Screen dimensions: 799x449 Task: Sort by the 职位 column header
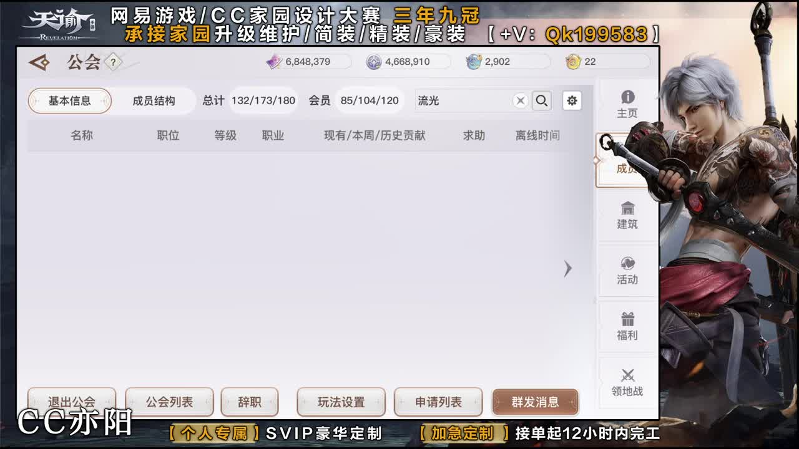[x=168, y=135]
